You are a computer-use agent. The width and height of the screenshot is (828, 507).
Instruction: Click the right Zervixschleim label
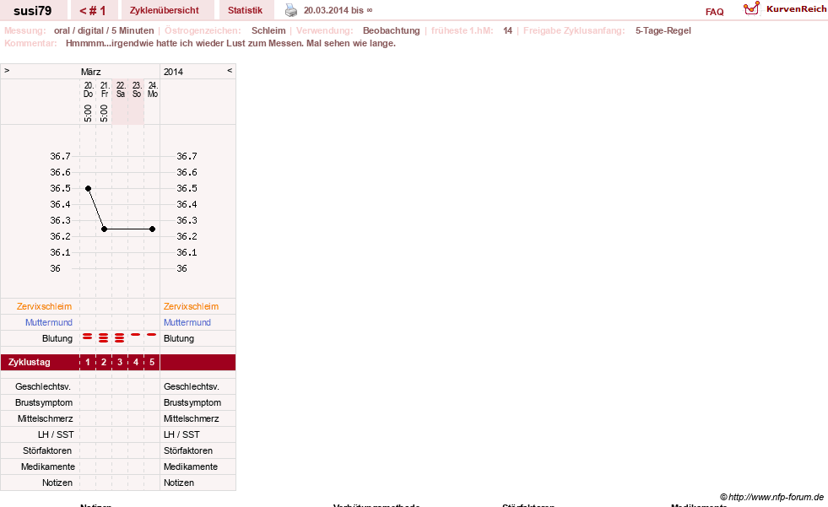191,306
